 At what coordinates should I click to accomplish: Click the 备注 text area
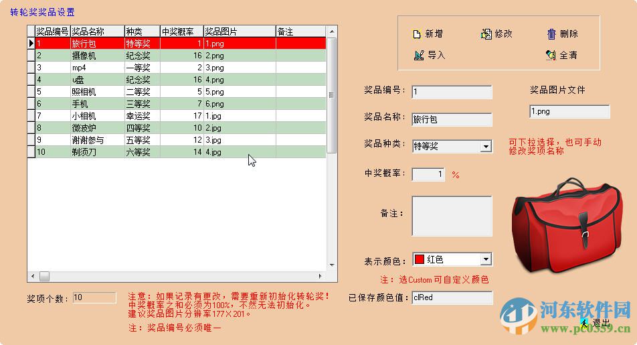pos(452,216)
